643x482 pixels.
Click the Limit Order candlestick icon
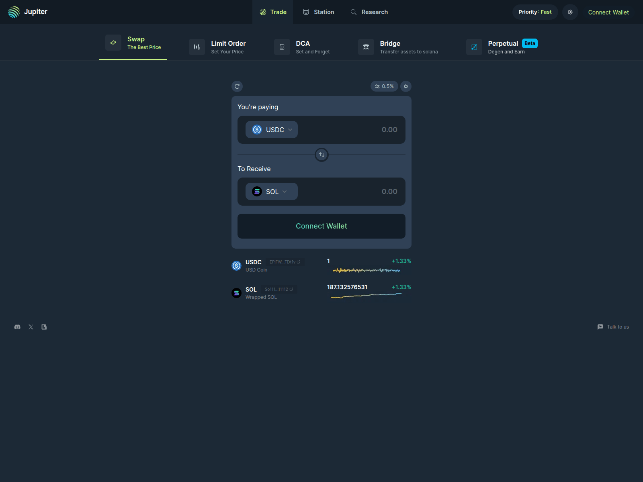(197, 47)
